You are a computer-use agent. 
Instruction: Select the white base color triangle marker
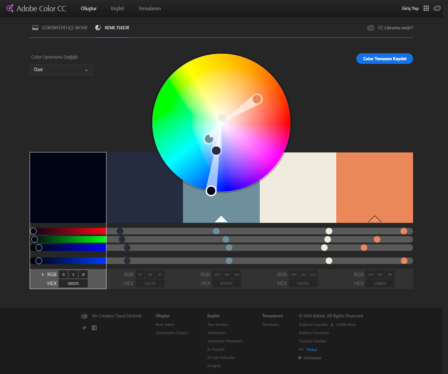pos(221,219)
